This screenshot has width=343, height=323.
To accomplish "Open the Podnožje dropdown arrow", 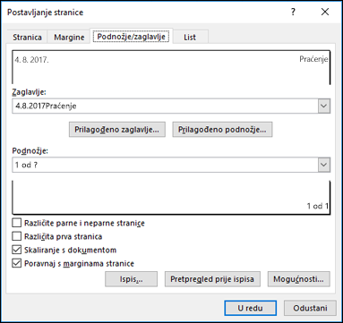I will click(324, 165).
